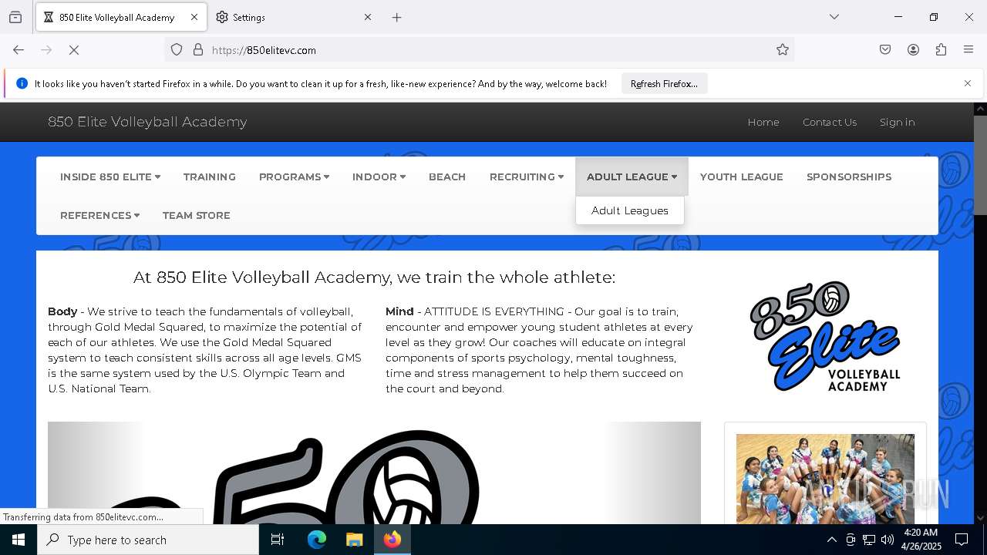Open Task View on the taskbar

pos(278,540)
